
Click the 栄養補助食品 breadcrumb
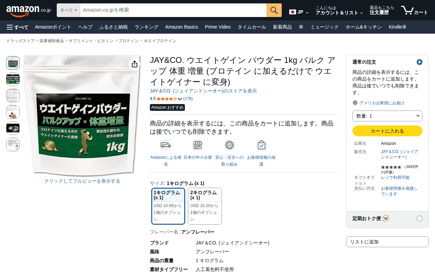[x=52, y=41]
